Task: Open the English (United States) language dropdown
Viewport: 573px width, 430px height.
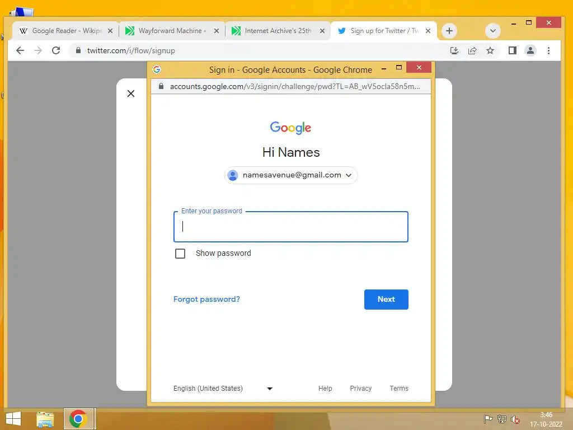Action: (x=223, y=389)
